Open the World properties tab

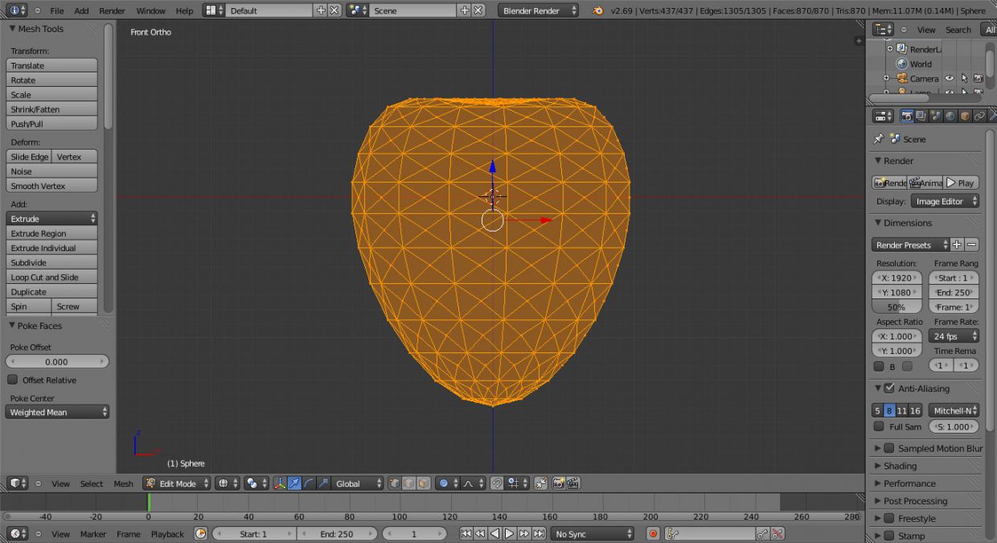coord(950,116)
